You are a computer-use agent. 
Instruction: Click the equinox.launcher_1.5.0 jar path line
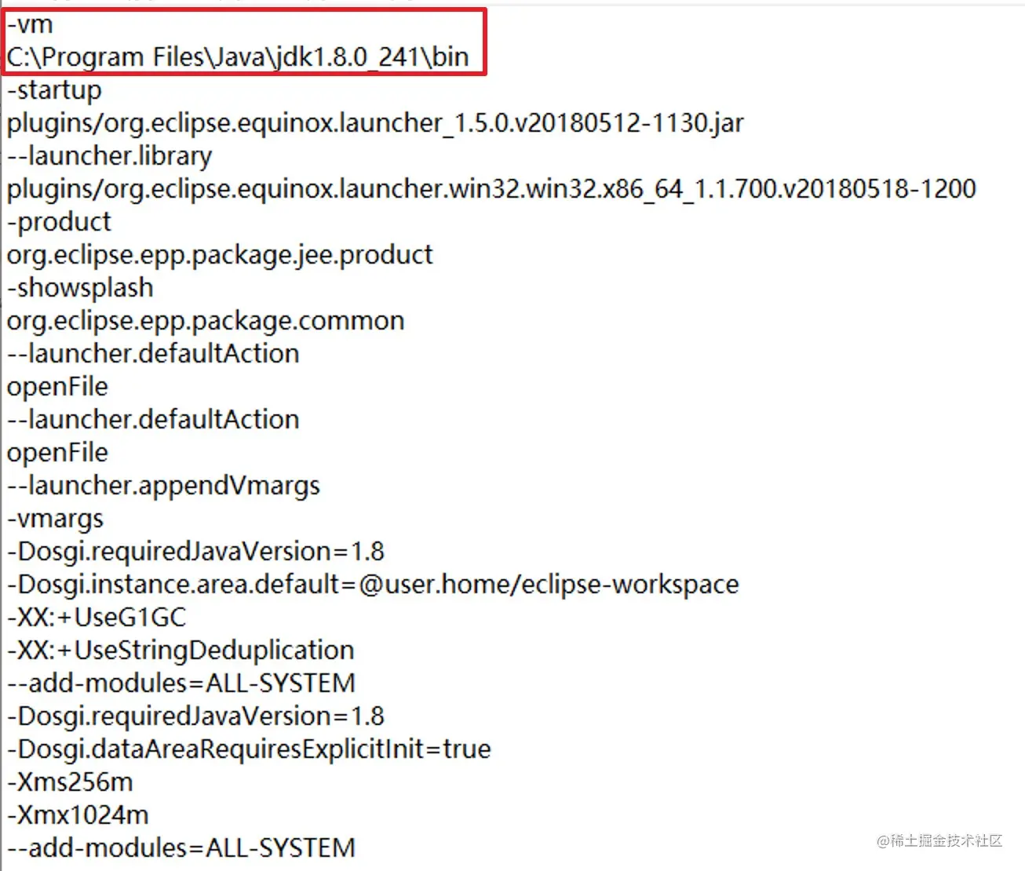[375, 123]
